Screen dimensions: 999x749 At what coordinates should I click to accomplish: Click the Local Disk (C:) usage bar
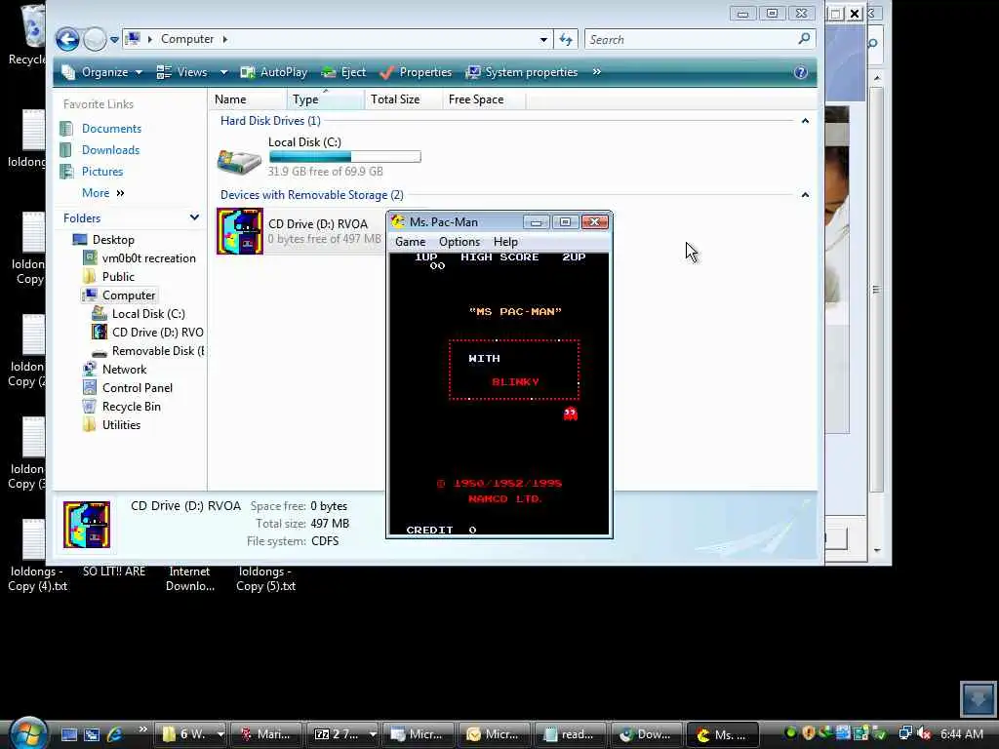tap(344, 157)
